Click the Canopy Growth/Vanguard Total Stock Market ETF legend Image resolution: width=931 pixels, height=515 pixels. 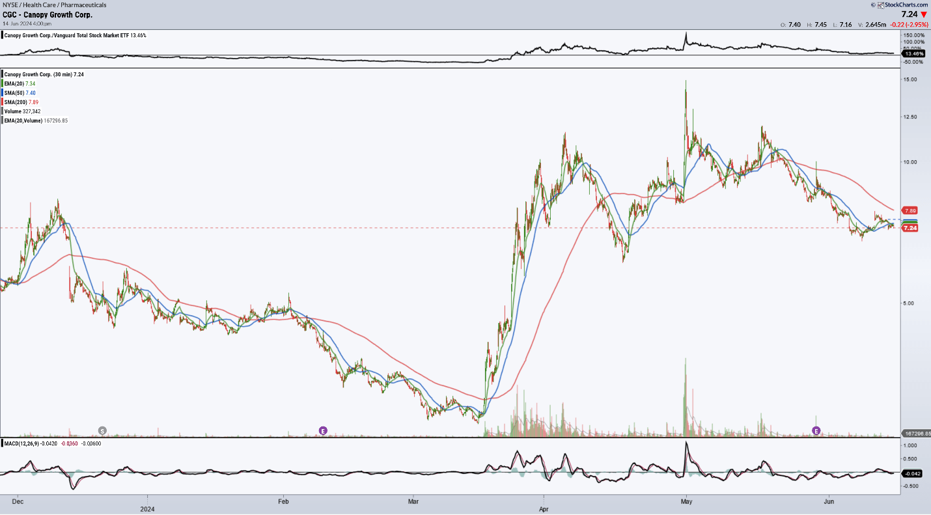pyautogui.click(x=76, y=35)
